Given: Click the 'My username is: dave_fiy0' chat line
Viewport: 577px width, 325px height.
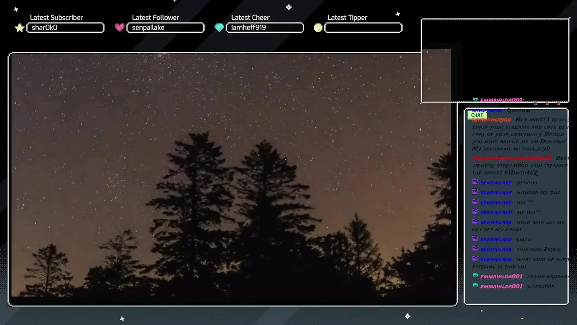Looking at the screenshot, I should (x=511, y=149).
